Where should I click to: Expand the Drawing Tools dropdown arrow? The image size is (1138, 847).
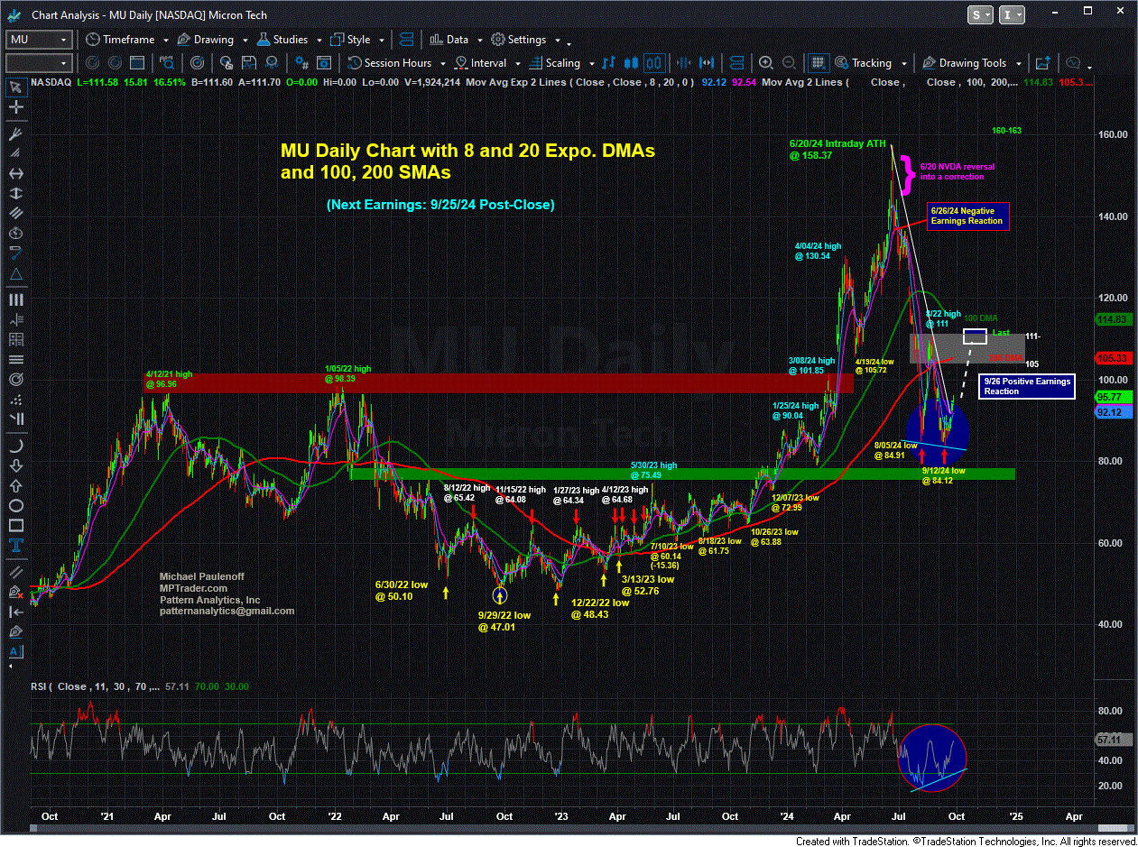tap(1018, 64)
